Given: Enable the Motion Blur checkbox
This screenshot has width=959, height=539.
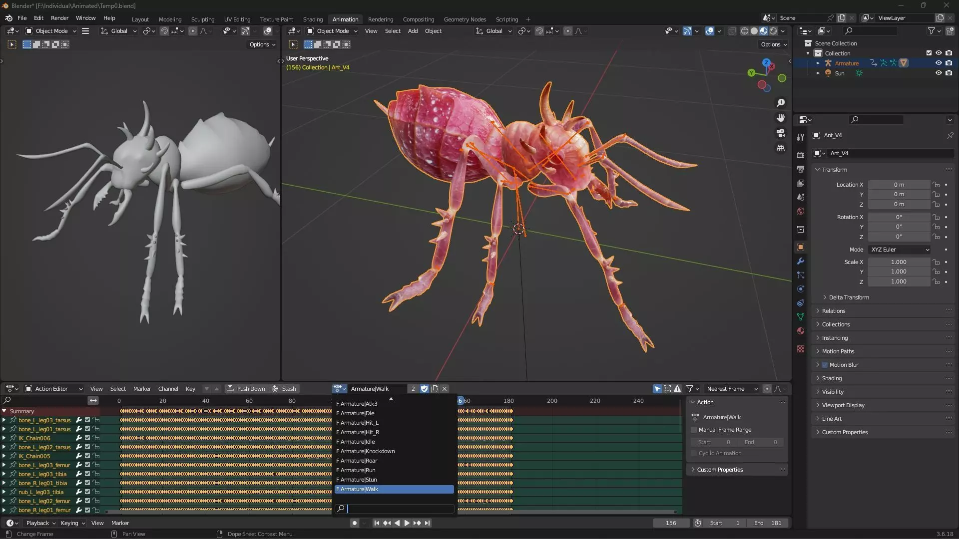Looking at the screenshot, I should click(825, 365).
